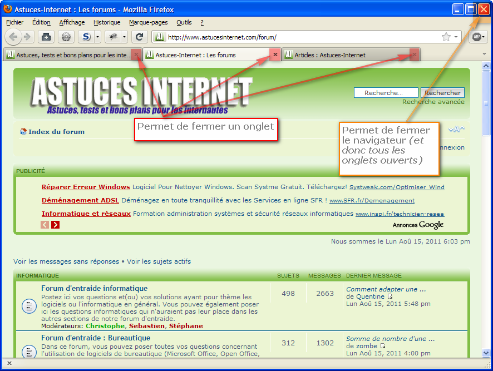Click the Astuces Internet logo banner
This screenshot has height=371, width=493.
tap(141, 95)
